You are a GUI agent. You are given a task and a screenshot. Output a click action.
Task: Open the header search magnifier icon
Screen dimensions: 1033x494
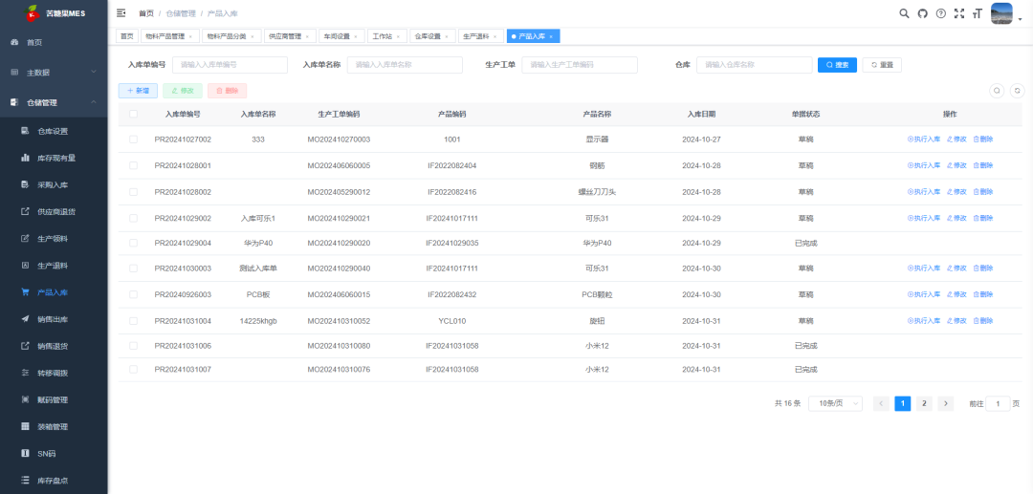[x=904, y=13]
